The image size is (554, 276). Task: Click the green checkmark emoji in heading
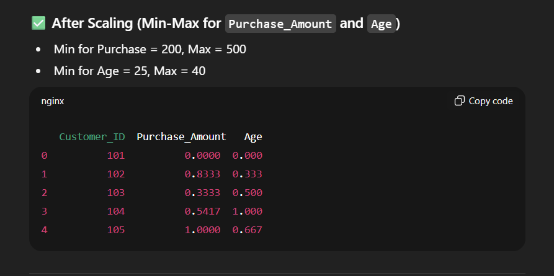coord(38,24)
